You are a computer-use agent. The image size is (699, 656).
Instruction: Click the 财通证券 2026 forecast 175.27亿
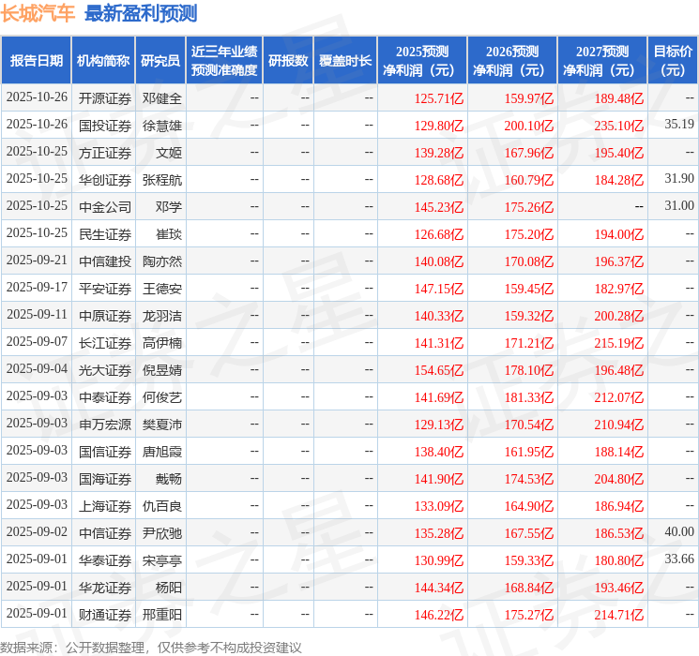point(529,615)
